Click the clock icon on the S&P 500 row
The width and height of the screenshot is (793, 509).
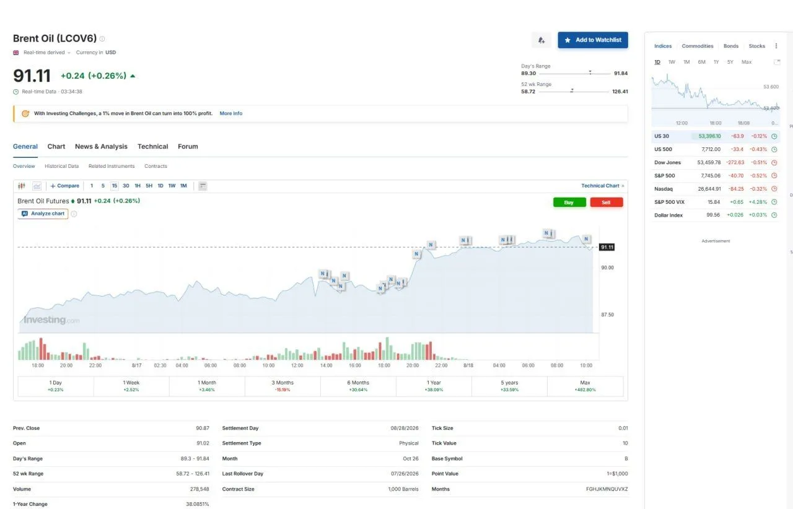click(x=774, y=176)
